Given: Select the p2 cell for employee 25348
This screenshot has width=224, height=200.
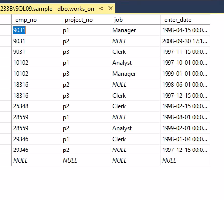Looking at the screenshot, I should [86, 106].
